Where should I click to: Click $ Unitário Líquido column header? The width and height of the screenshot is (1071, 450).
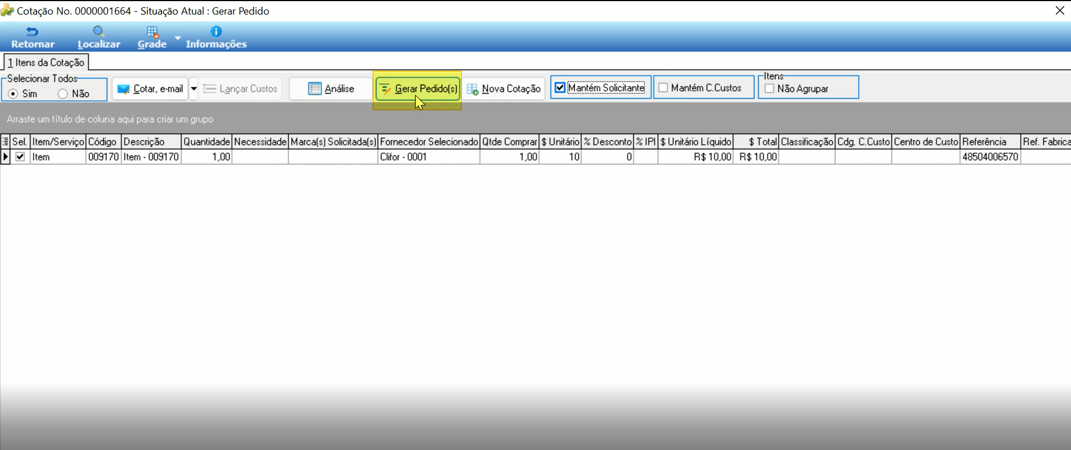pos(696,142)
